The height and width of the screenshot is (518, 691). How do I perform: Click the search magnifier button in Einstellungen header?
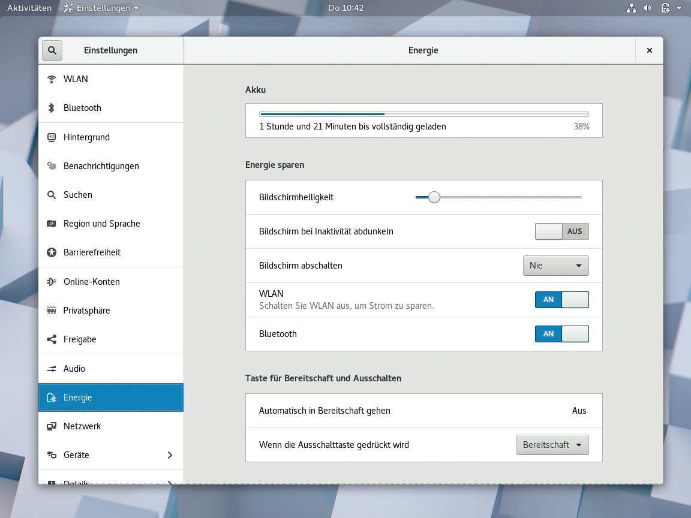pos(52,50)
